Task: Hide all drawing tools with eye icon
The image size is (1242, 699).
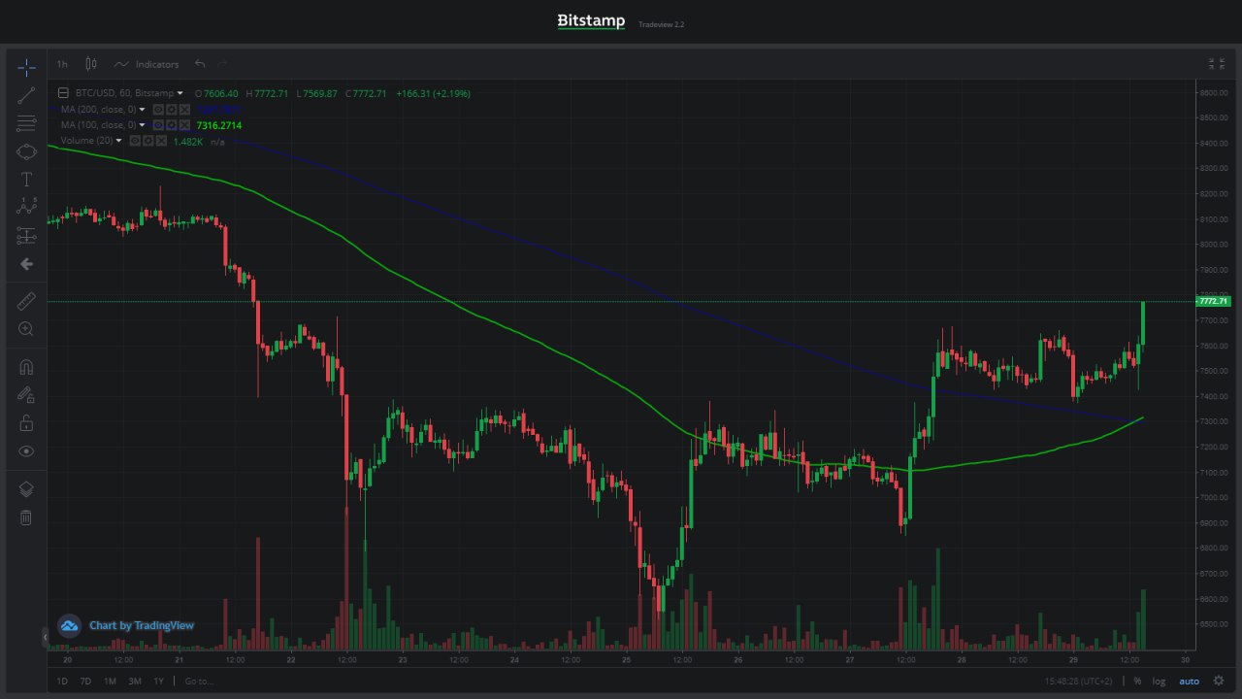Action: [x=26, y=450]
